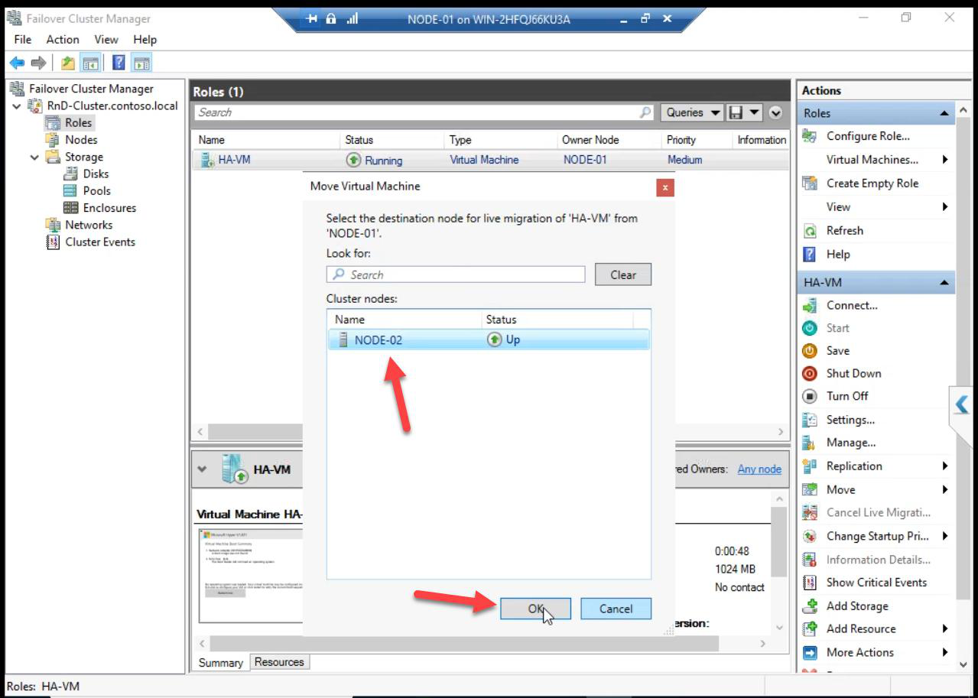
Task: Open Help from the toolbar question-mark icon
Action: point(119,63)
